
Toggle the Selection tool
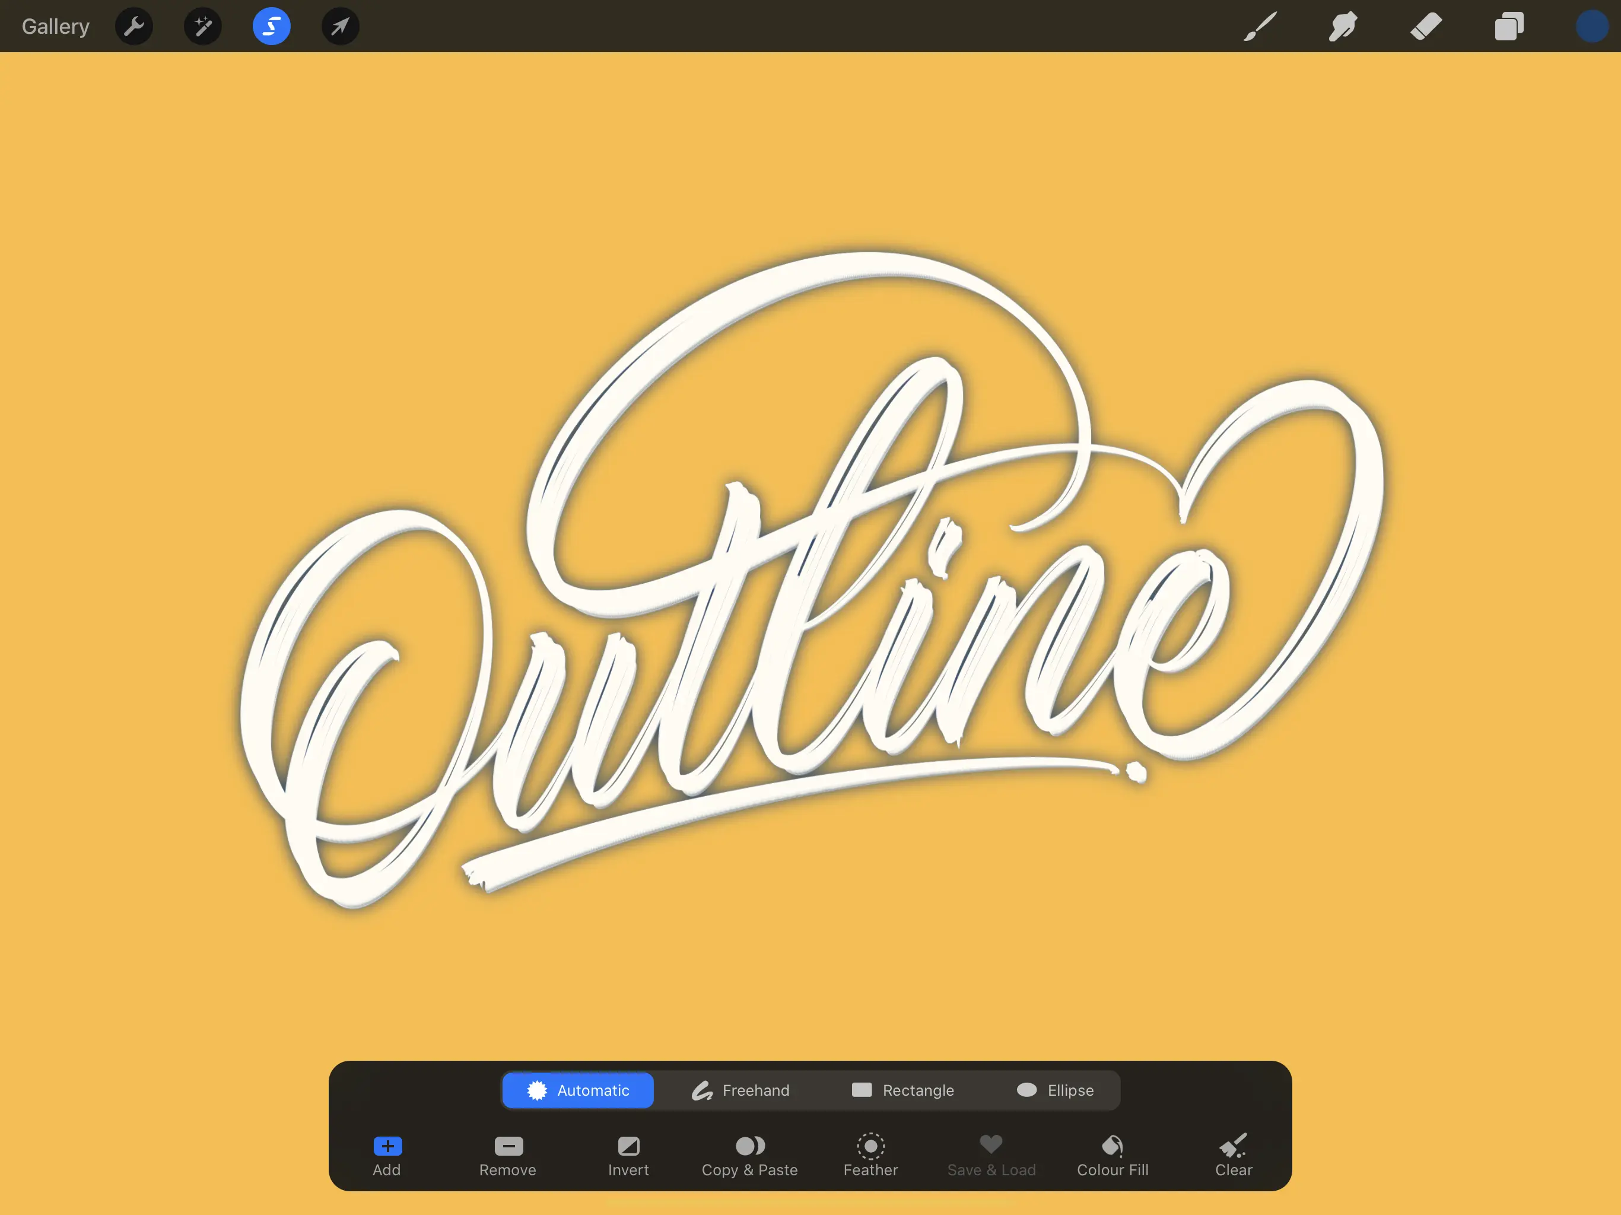coord(272,26)
